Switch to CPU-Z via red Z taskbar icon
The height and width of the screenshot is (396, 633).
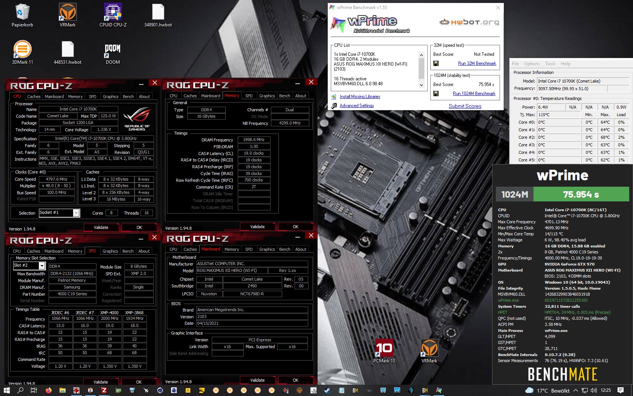coord(104,390)
